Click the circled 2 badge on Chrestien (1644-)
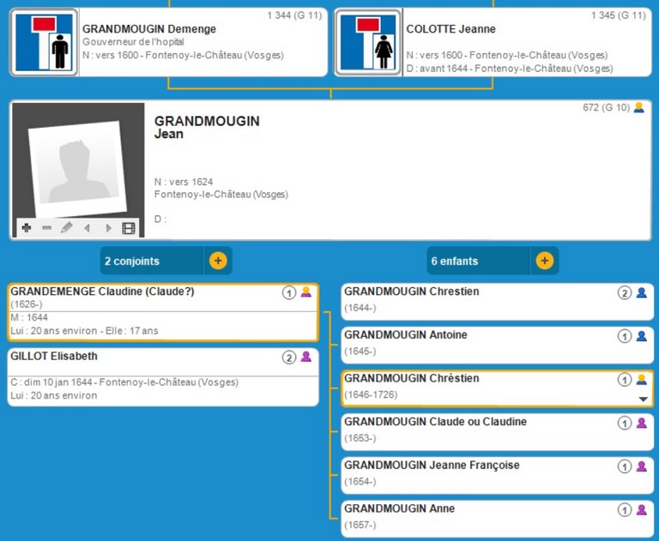 coord(624,292)
